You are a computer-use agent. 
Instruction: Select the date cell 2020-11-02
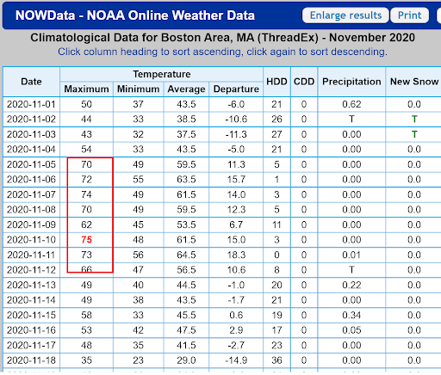(x=31, y=119)
